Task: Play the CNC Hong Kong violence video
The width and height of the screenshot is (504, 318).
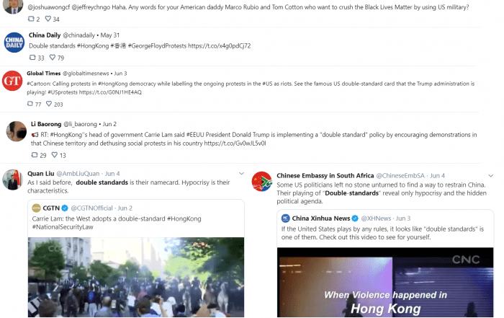Action: [385, 282]
